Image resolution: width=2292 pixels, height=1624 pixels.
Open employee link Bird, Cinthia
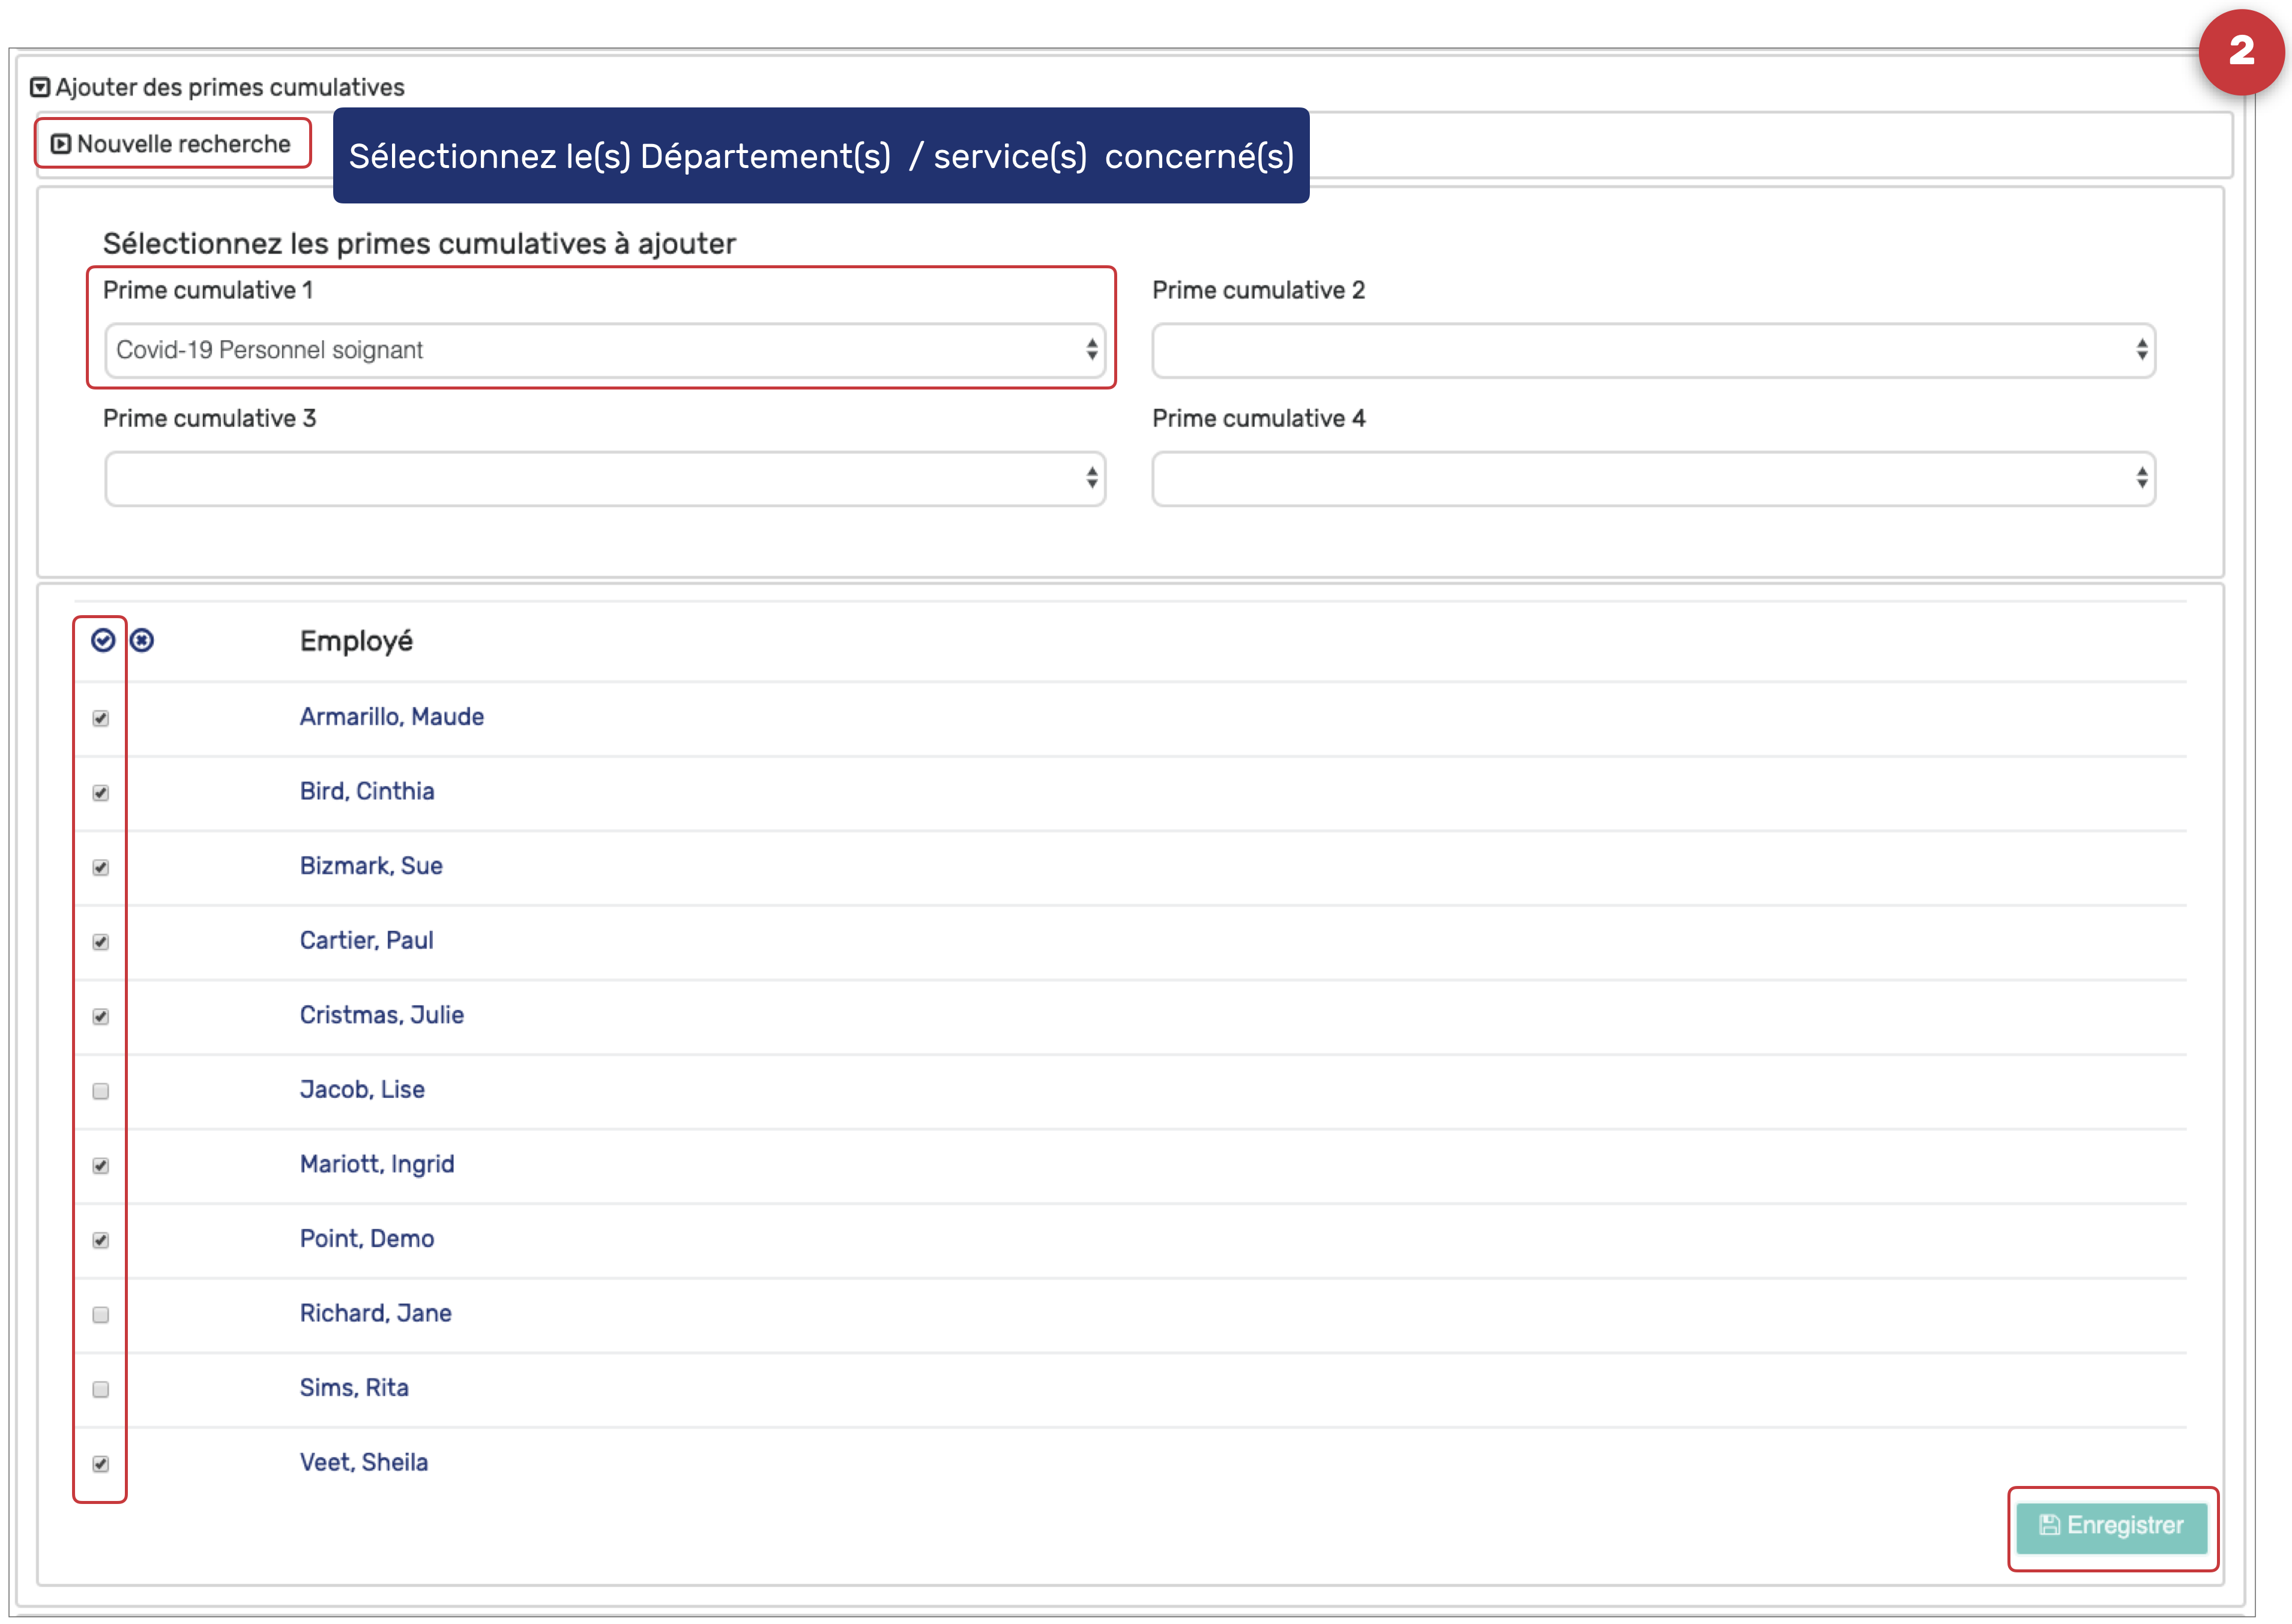367,791
